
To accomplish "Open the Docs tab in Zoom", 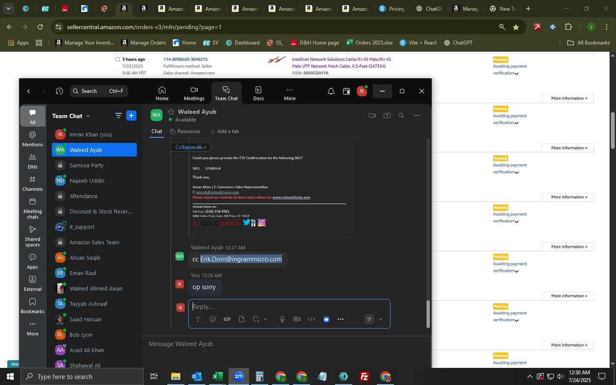I will 258,93.
